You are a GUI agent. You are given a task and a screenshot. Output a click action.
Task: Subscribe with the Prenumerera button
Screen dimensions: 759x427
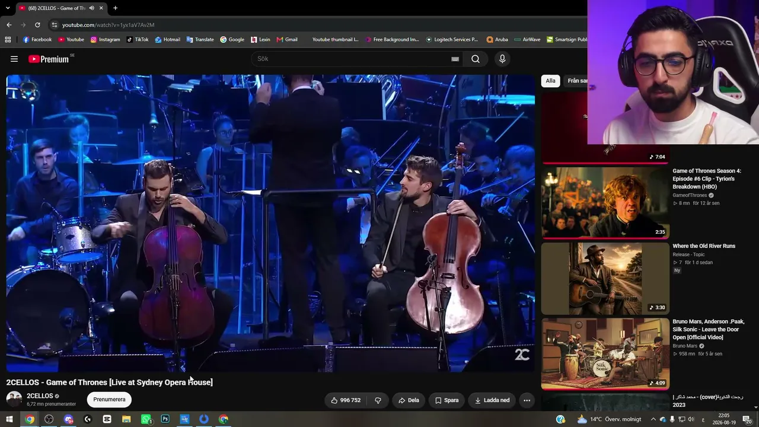click(109, 400)
